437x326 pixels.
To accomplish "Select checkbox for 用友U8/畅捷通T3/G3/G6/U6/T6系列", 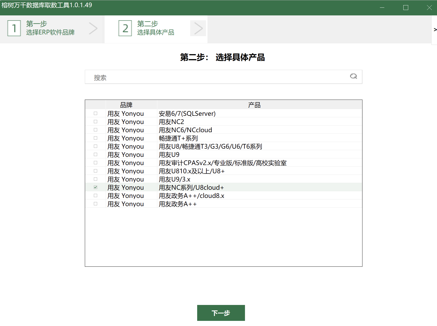I will point(96,146).
